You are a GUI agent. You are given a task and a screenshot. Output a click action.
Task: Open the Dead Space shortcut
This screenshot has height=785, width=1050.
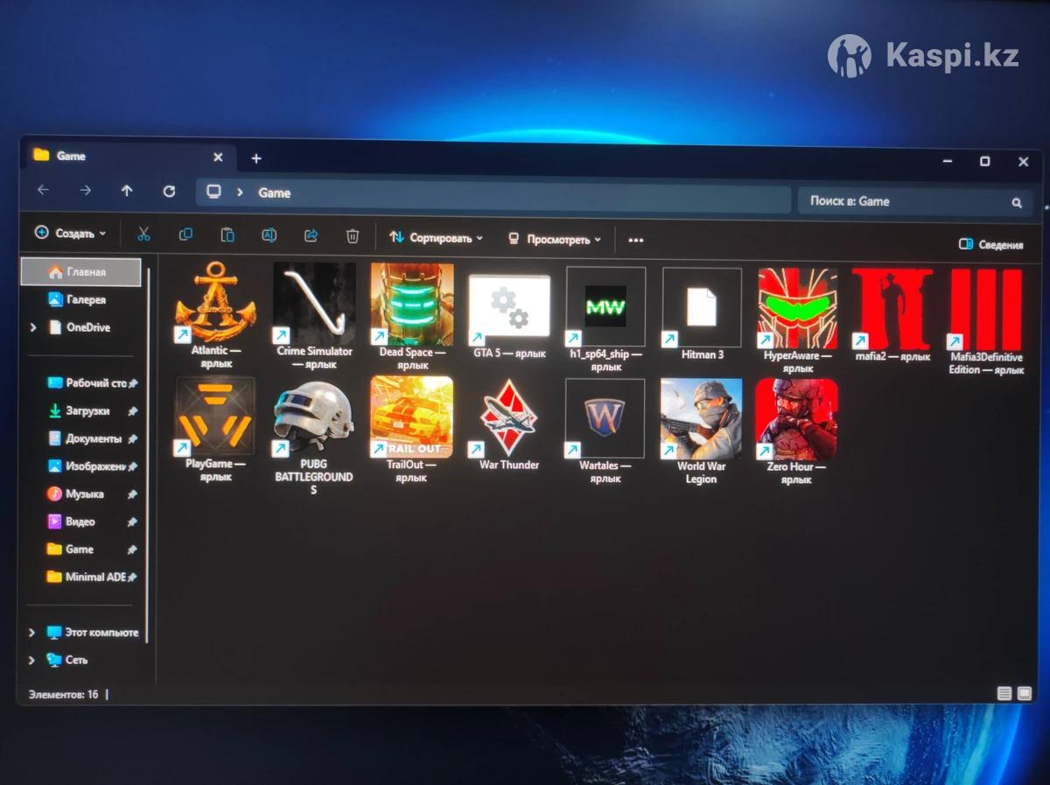411,305
